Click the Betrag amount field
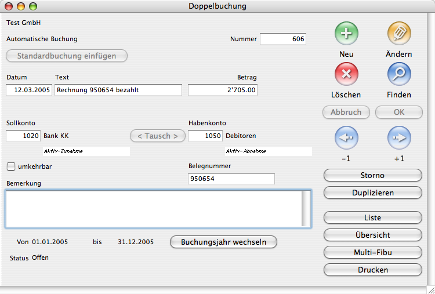The width and height of the screenshot is (435, 294). [223, 90]
